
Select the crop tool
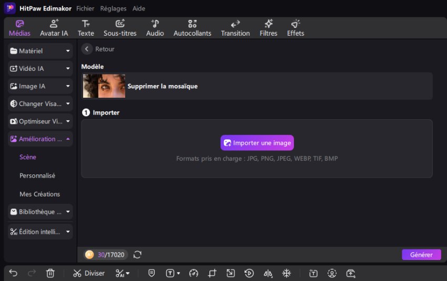[x=212, y=273]
